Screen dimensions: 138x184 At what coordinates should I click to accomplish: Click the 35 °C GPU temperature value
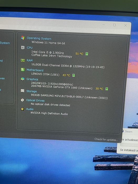[x=99, y=89]
